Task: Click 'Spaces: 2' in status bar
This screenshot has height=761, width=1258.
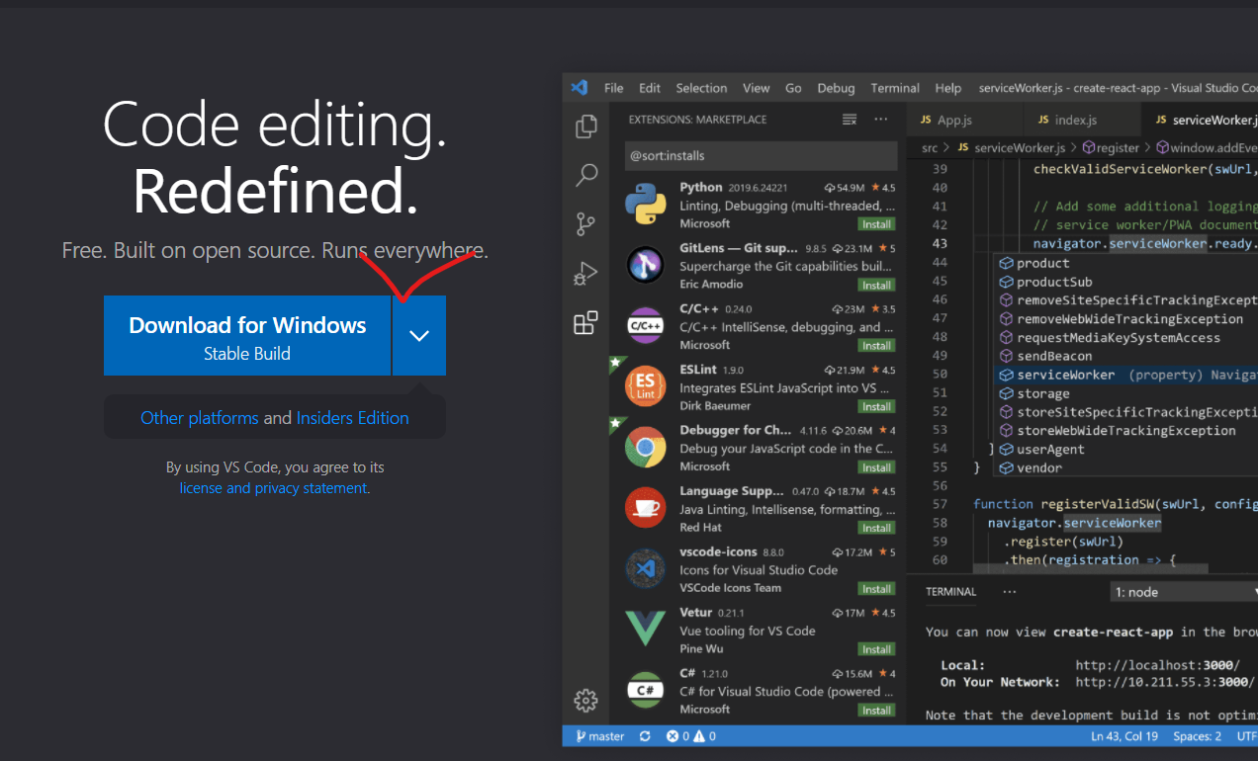Action: (x=1197, y=736)
